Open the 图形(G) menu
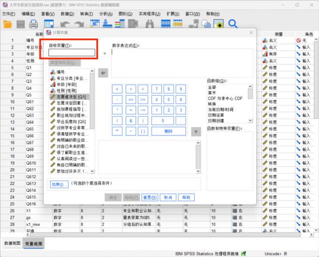This screenshot has width=319, height=257. coord(126,14)
